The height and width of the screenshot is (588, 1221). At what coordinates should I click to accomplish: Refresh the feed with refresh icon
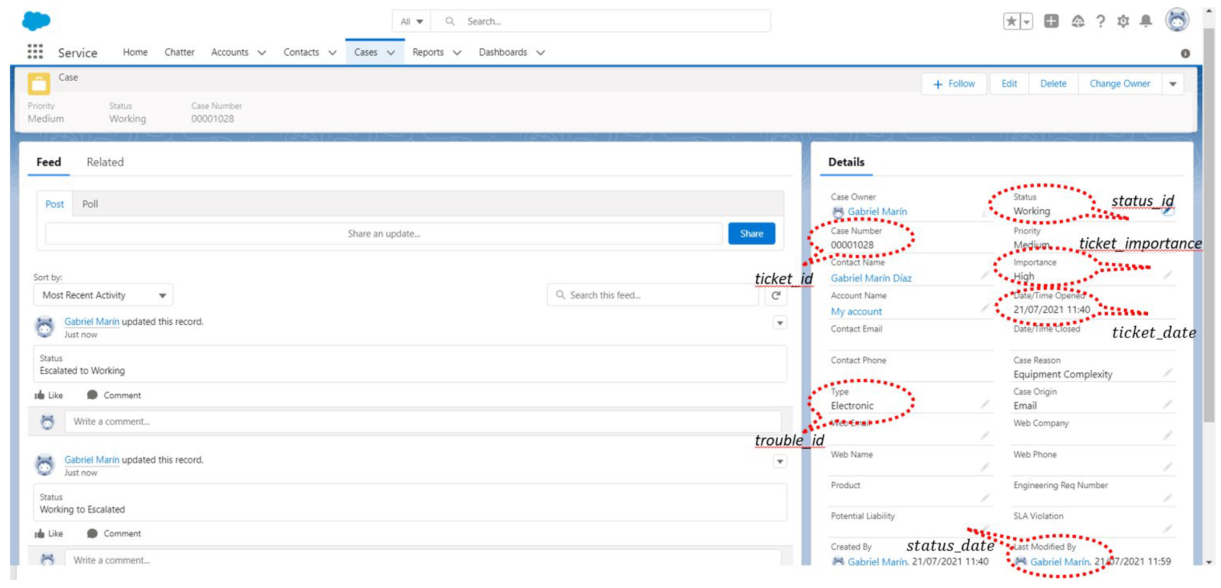pos(775,295)
